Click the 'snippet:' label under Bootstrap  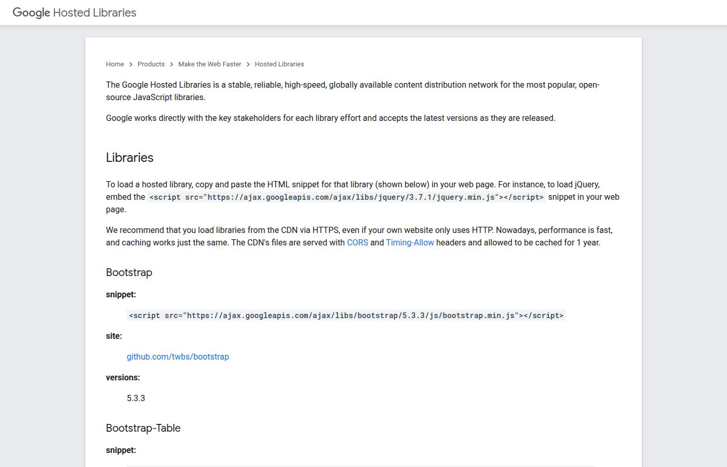click(121, 294)
